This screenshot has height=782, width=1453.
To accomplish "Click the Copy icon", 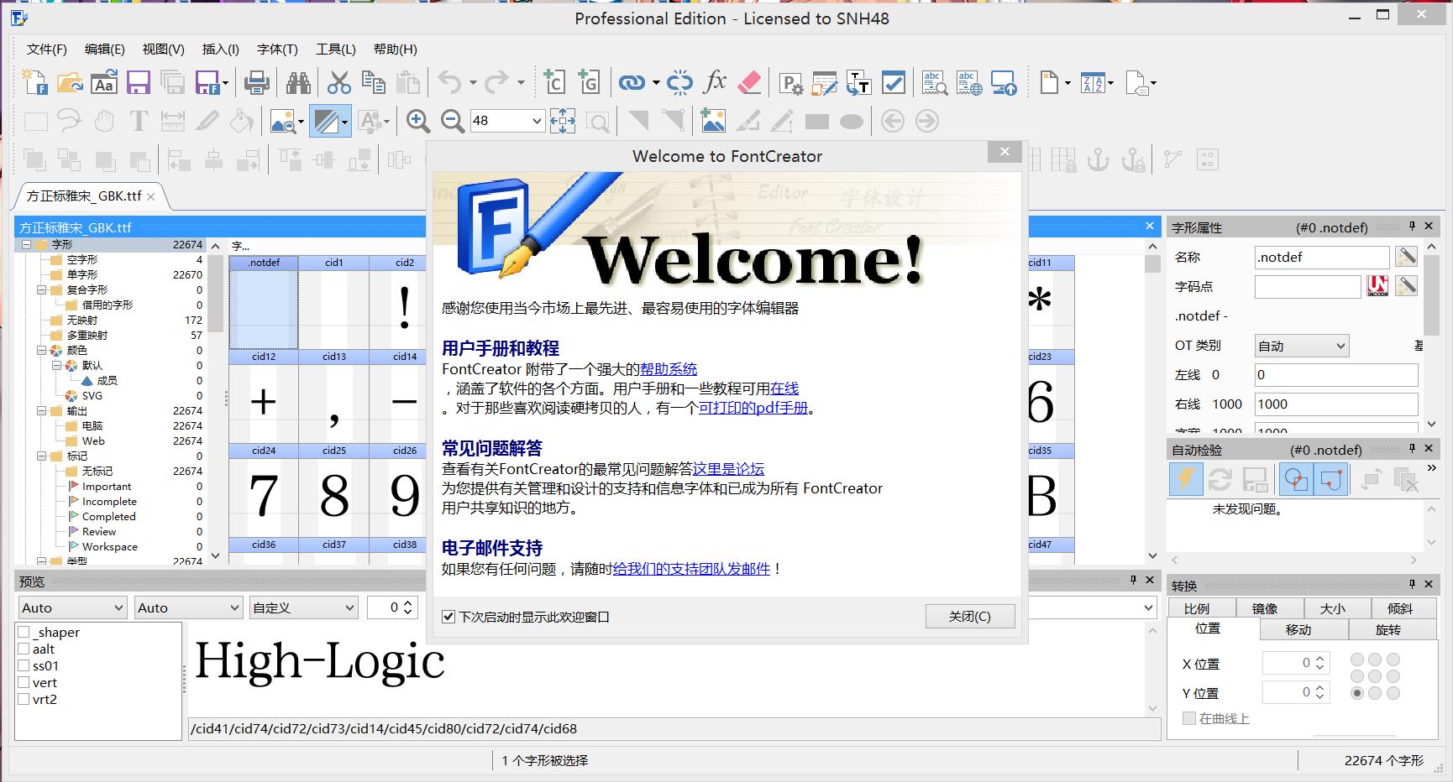I will pyautogui.click(x=373, y=82).
